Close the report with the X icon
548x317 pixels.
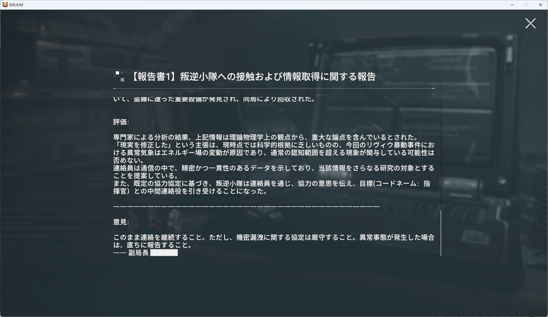[x=530, y=23]
